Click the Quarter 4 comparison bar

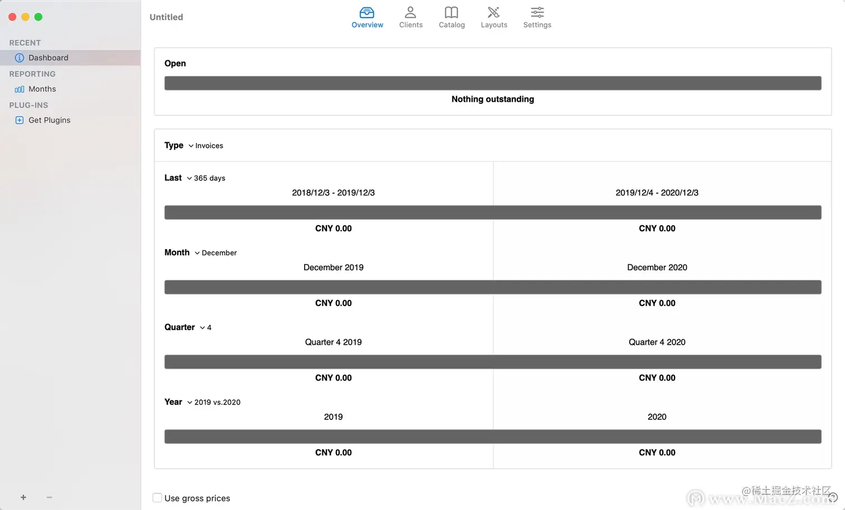tap(493, 362)
